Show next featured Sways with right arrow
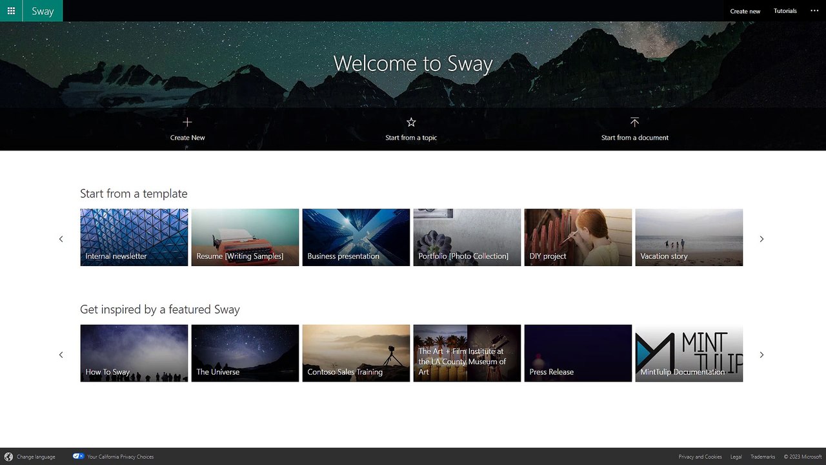Screen dimensions: 826x465 click(761, 355)
